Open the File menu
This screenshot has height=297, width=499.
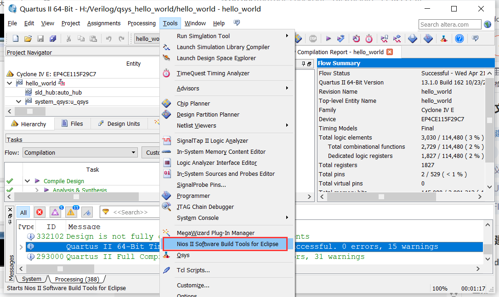pyautogui.click(x=12, y=23)
